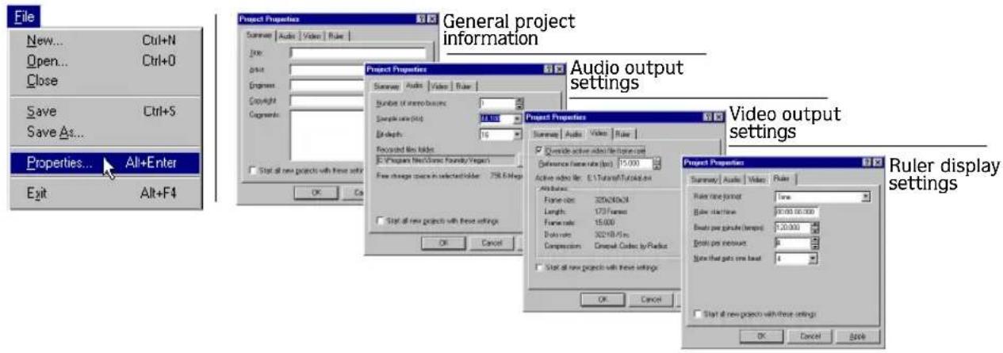Select Summary tab in Audio dialog
The image size is (1003, 353).
(386, 85)
